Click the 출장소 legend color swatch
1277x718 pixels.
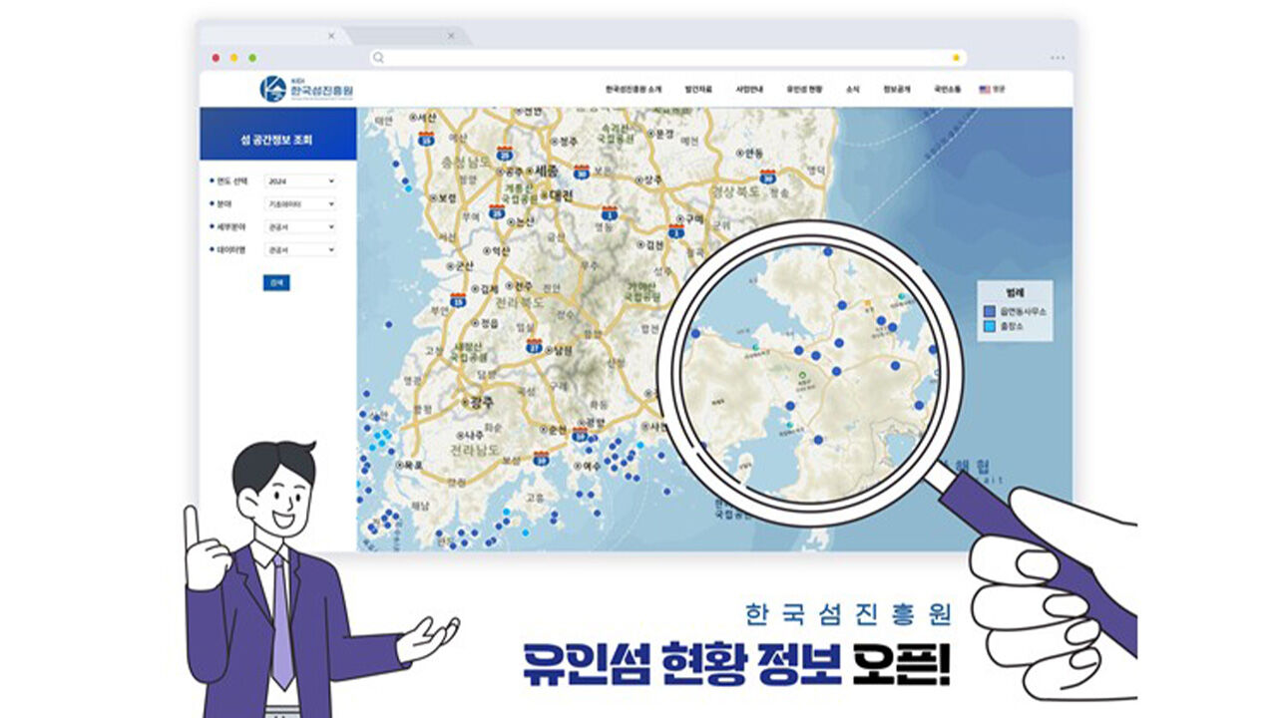click(x=989, y=327)
